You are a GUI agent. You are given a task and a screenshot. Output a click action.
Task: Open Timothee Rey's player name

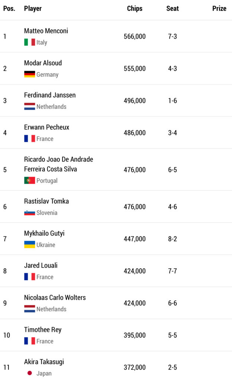(43, 330)
